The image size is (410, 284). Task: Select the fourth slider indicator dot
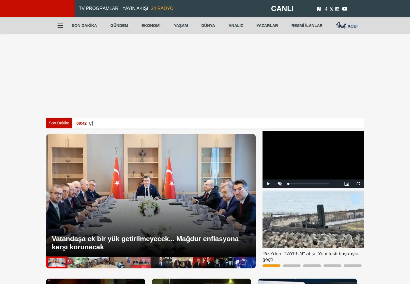tap(332, 266)
